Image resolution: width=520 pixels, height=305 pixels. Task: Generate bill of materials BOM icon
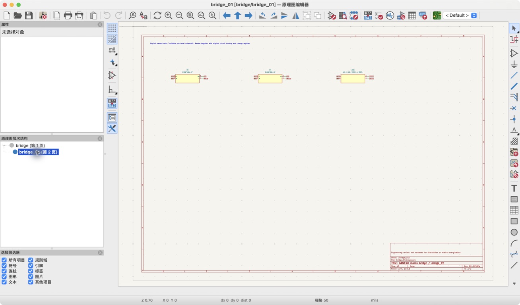tap(423, 15)
